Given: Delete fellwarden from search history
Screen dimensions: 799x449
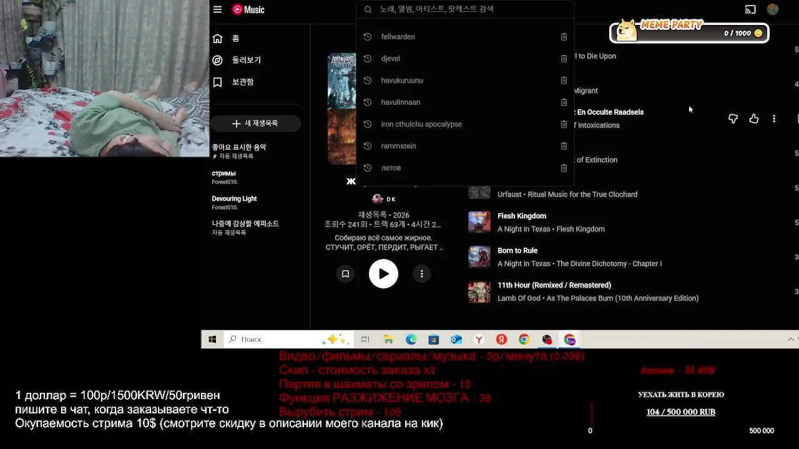Looking at the screenshot, I should coord(564,37).
